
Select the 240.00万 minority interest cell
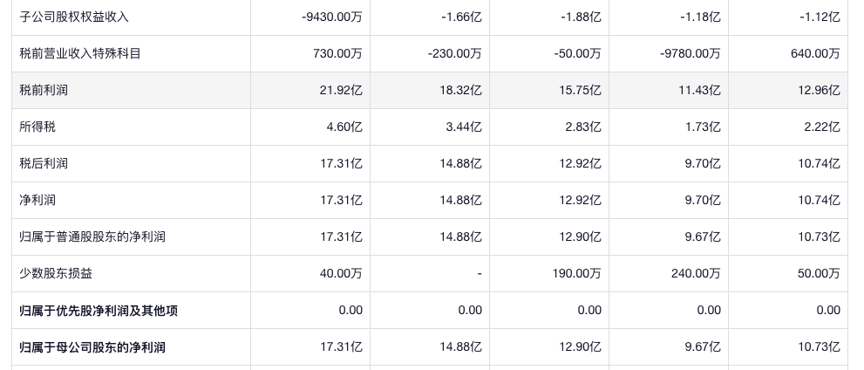[696, 273]
